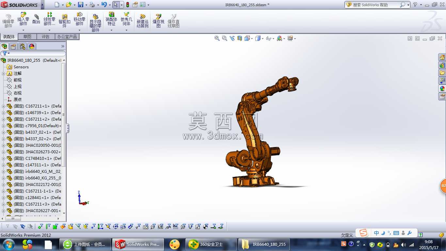Open the ConfigurationManager panel tab icon

pos(23,46)
